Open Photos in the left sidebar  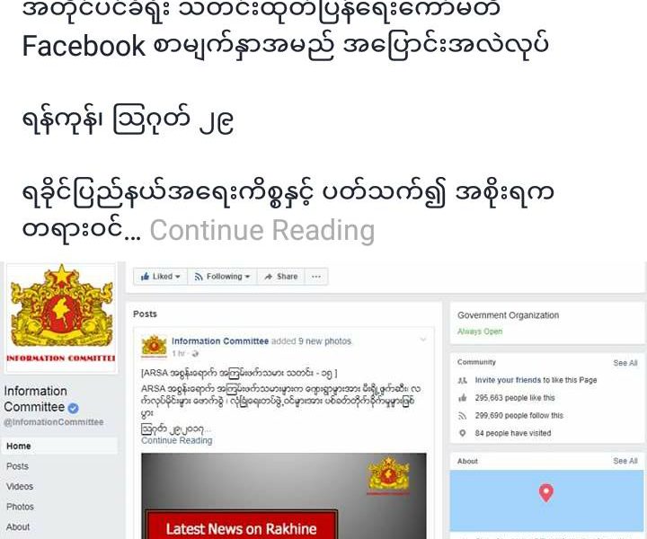click(20, 507)
